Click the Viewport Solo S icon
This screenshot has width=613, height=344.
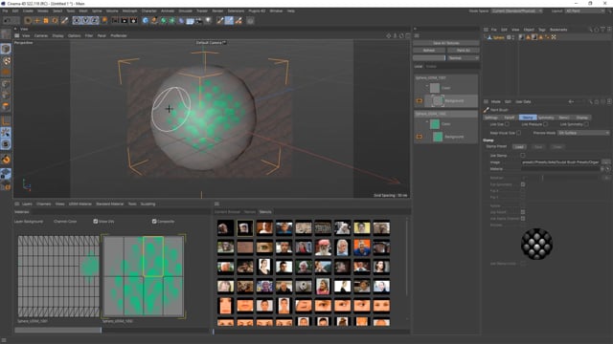pyautogui.click(x=6, y=144)
